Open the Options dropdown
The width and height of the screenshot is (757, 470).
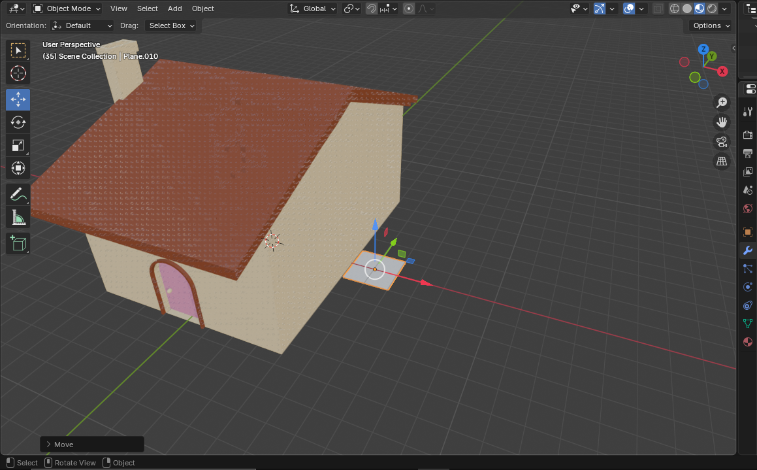coord(711,25)
